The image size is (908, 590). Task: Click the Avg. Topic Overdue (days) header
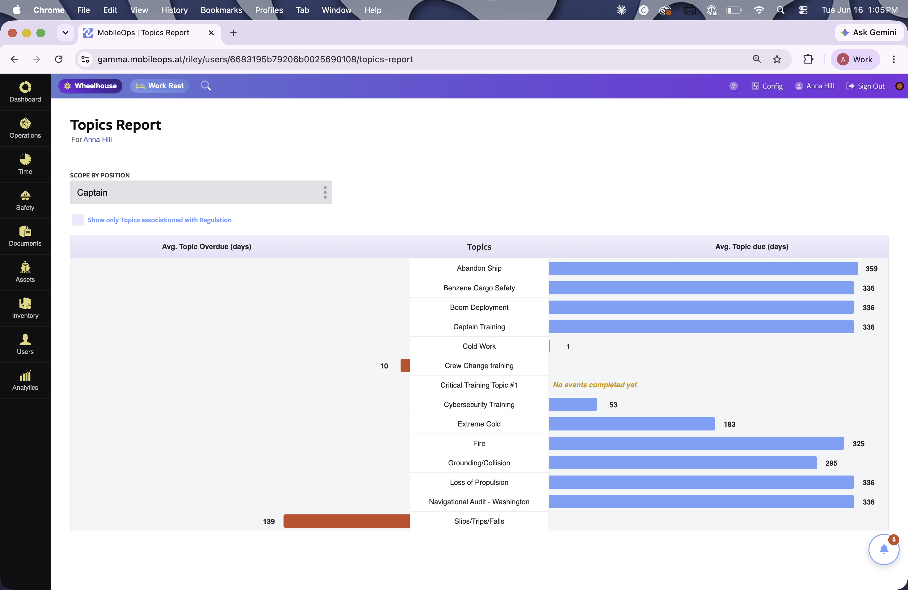[x=206, y=247]
